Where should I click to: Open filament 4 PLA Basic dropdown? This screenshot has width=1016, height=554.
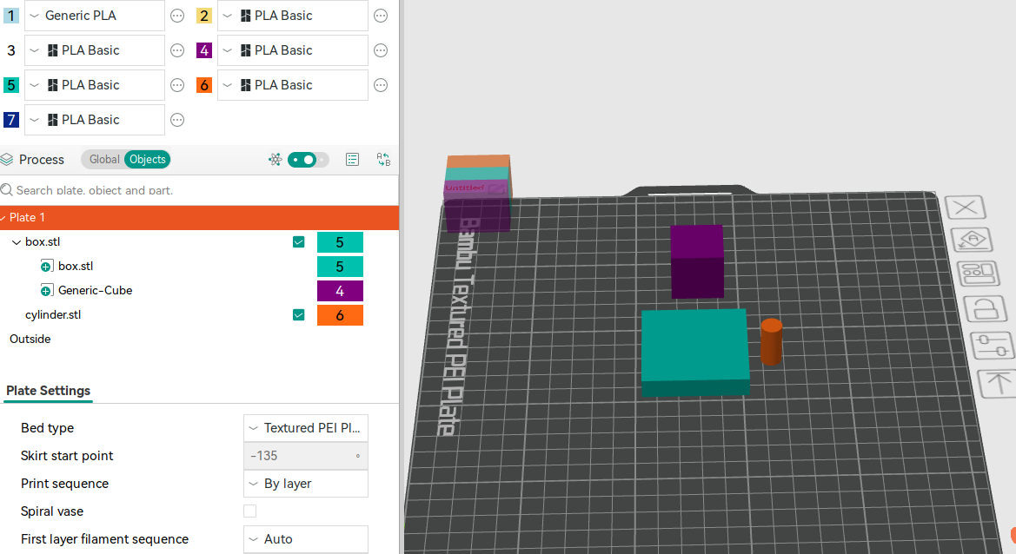293,50
